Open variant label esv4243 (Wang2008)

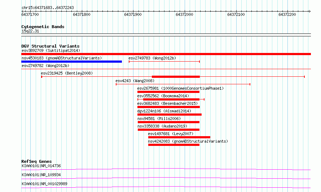coord(135,81)
